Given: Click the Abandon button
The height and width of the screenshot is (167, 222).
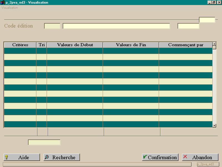Looking at the screenshot, I should pyautogui.click(x=200, y=157).
